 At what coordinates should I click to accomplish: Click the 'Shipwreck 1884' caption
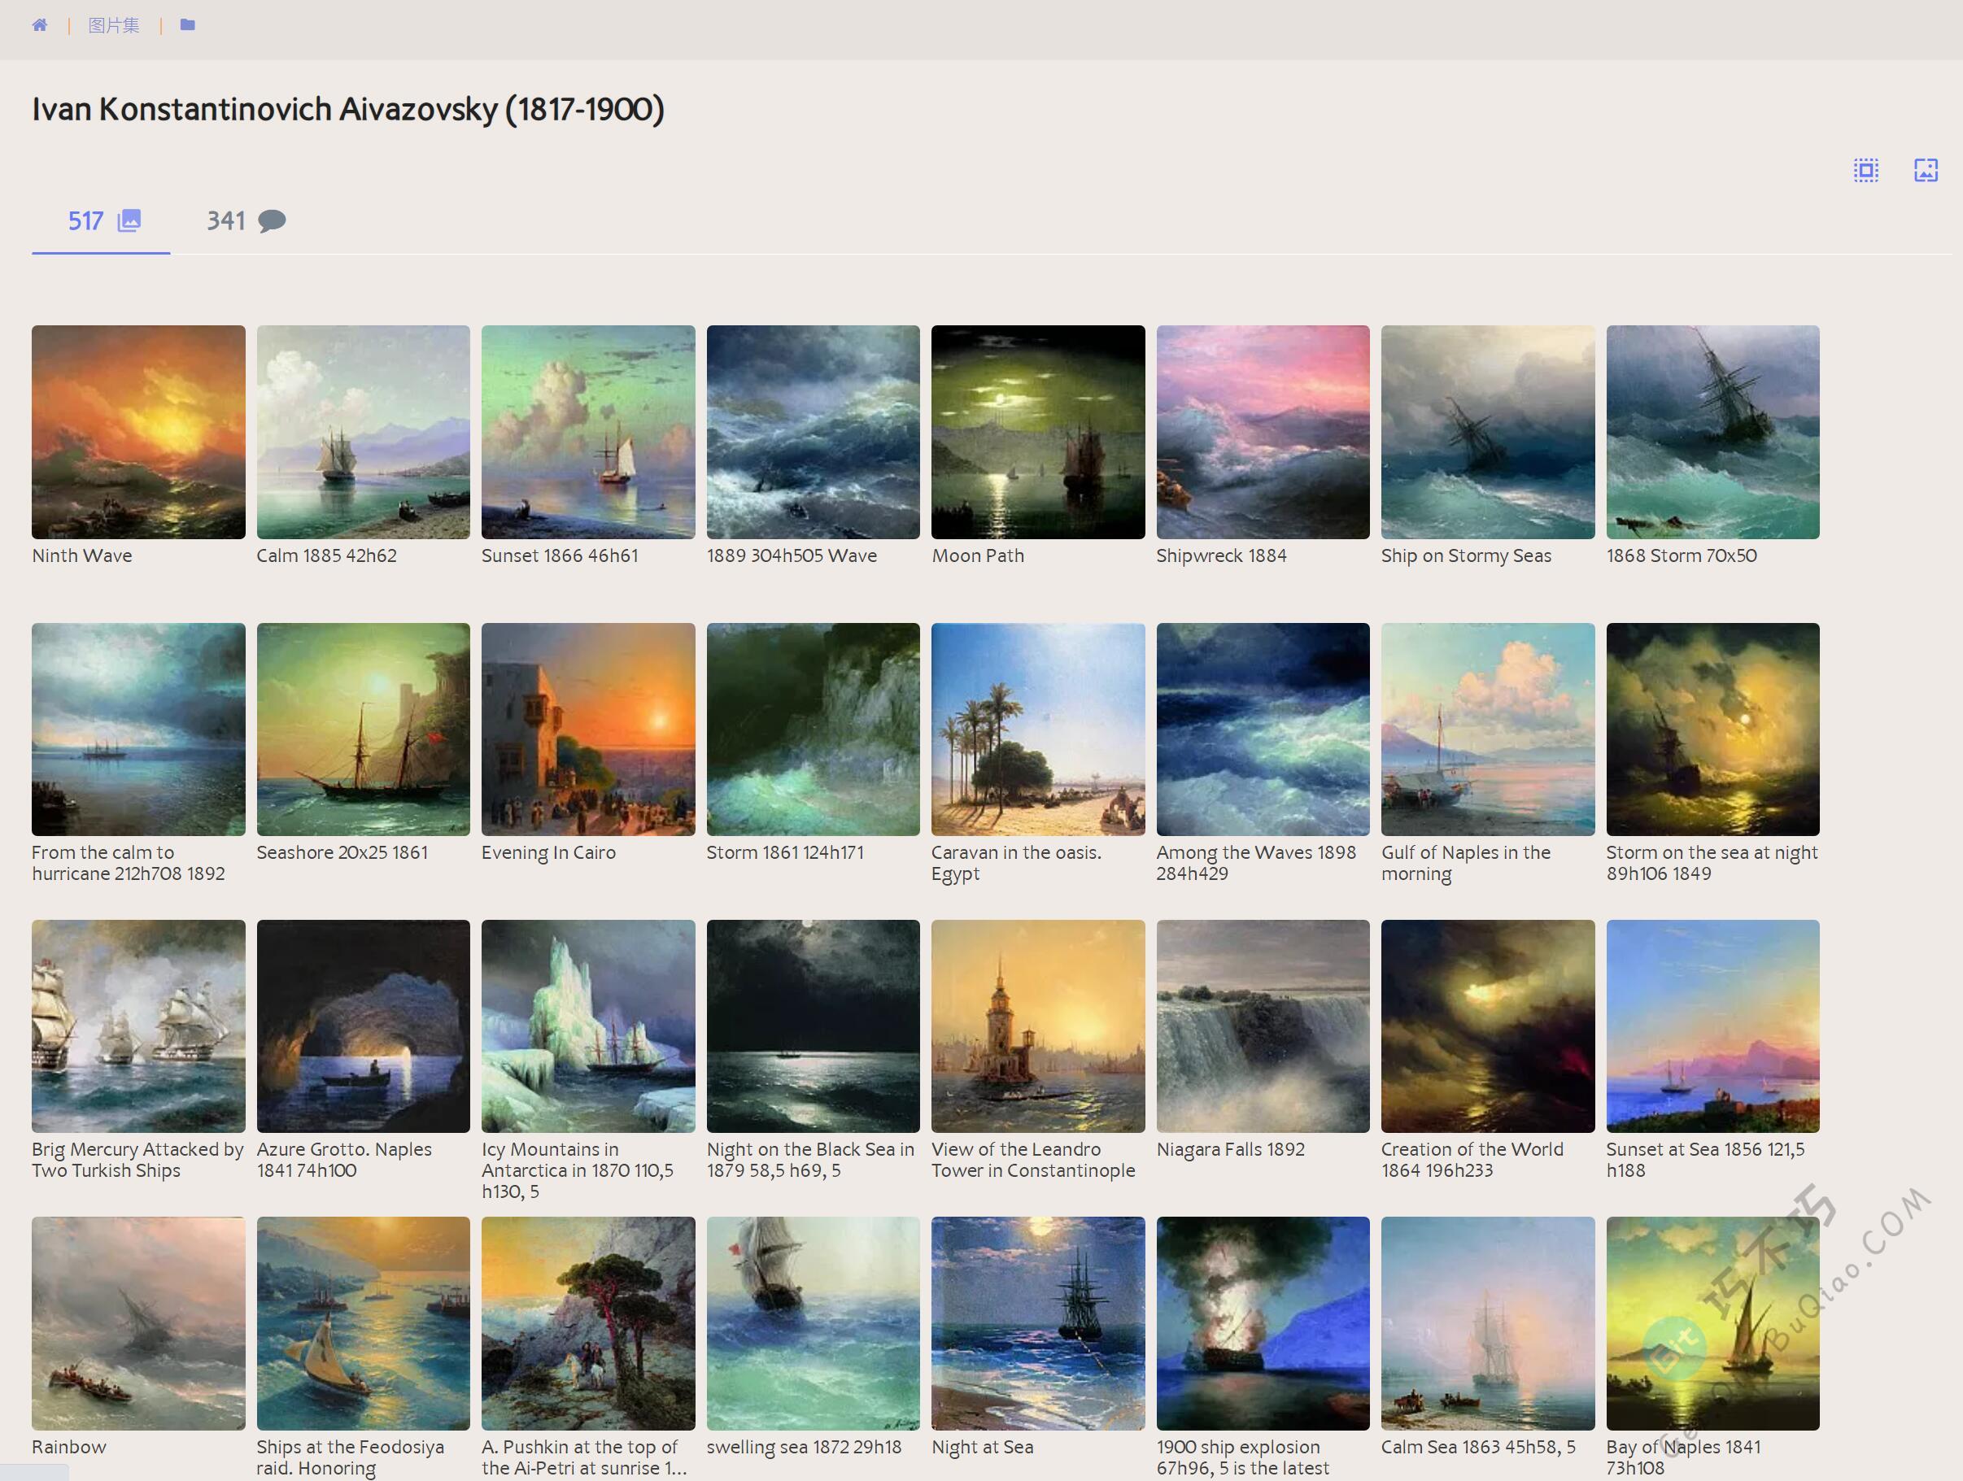pos(1221,555)
